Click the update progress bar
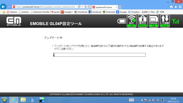183x103 pixels. (100, 55)
